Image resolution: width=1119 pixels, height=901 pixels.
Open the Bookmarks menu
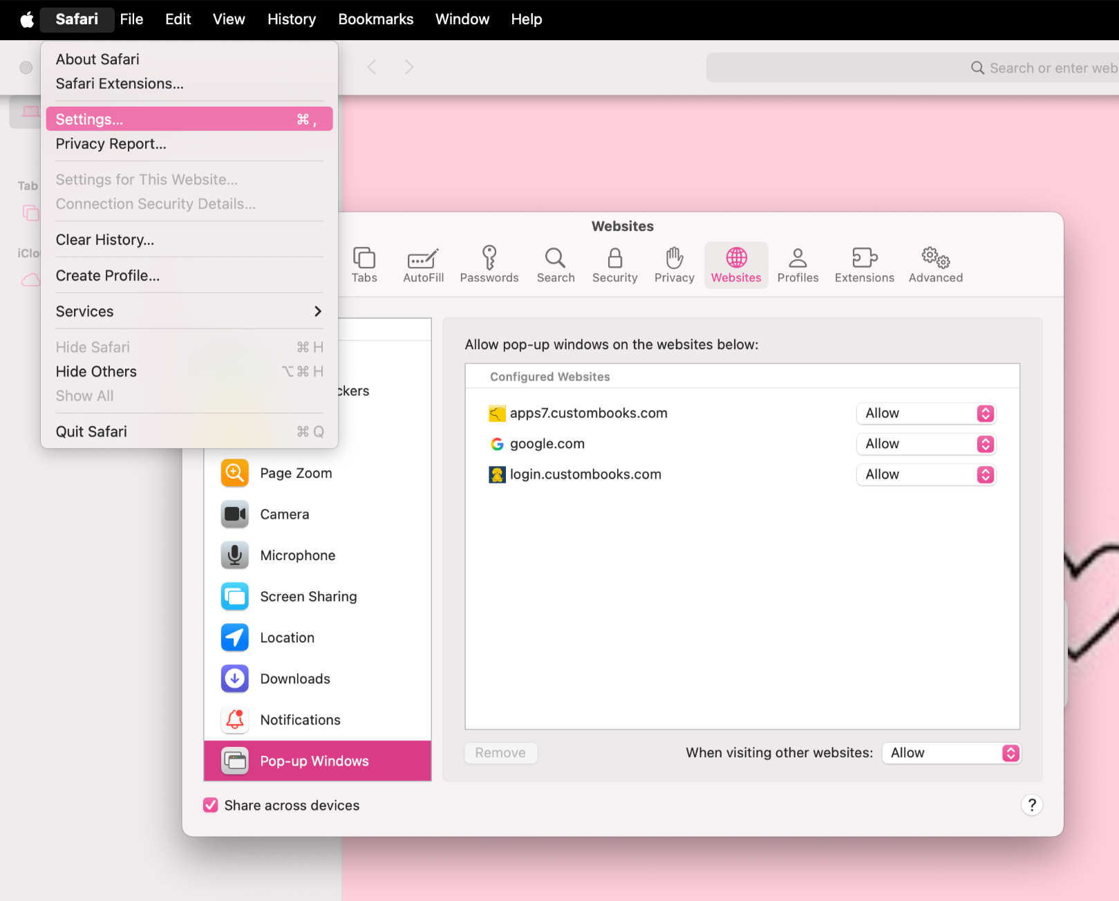click(x=376, y=19)
